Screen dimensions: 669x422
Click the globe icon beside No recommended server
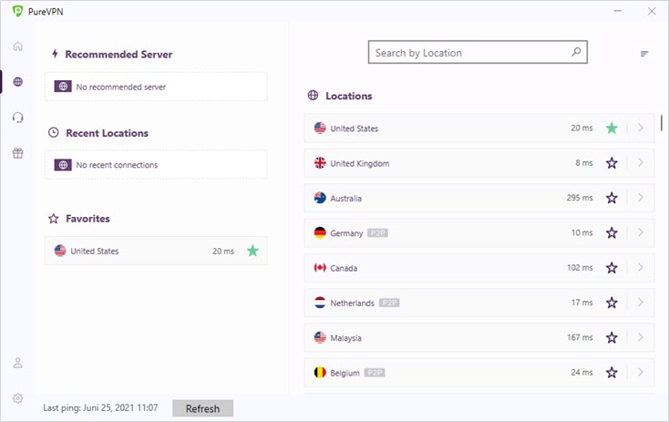63,87
